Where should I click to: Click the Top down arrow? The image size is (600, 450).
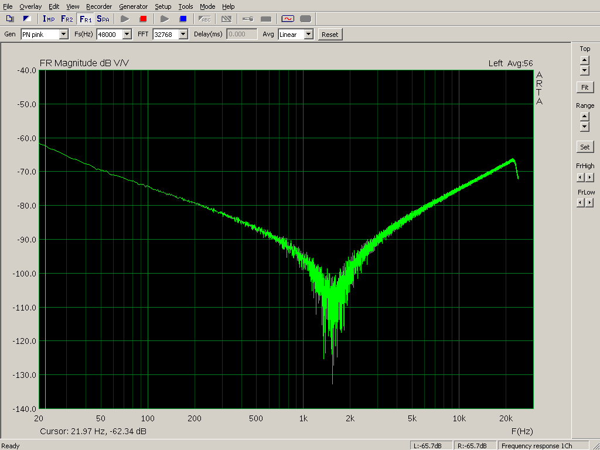[584, 70]
